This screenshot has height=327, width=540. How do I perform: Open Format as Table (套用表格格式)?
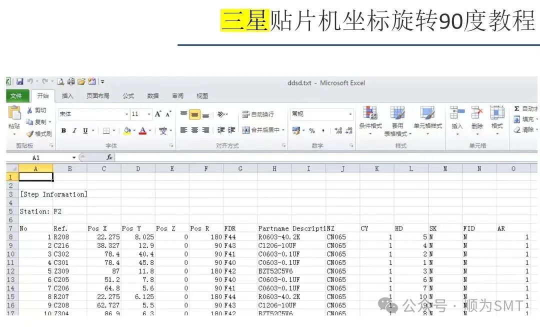tap(397, 121)
